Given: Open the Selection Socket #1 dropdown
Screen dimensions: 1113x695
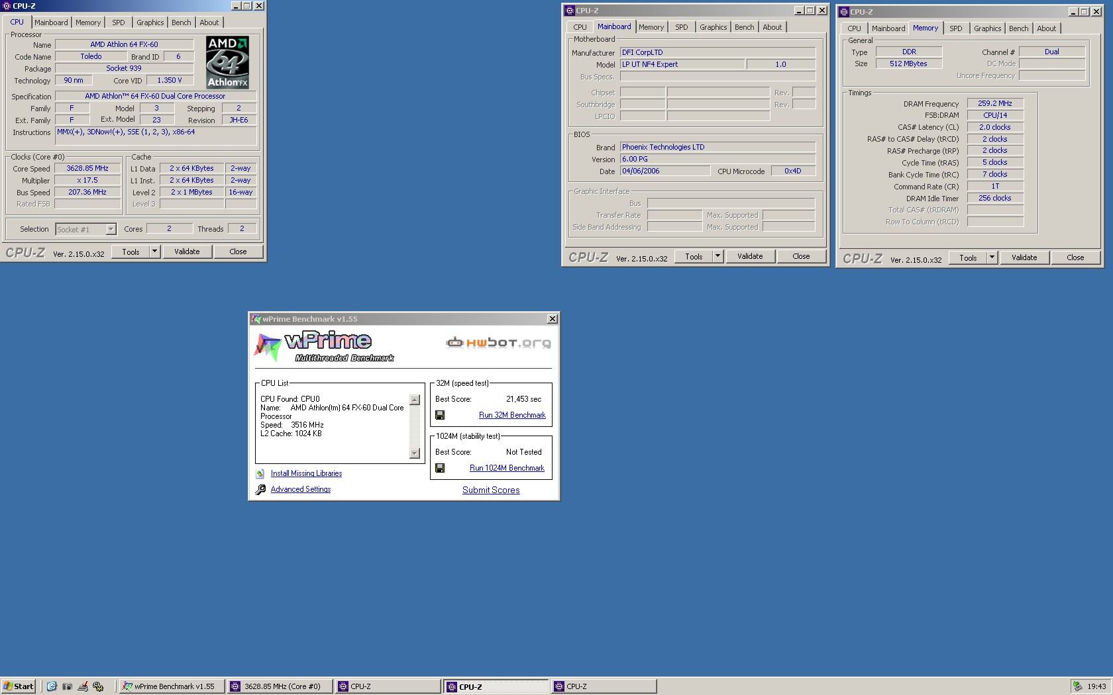Looking at the screenshot, I should tap(111, 229).
